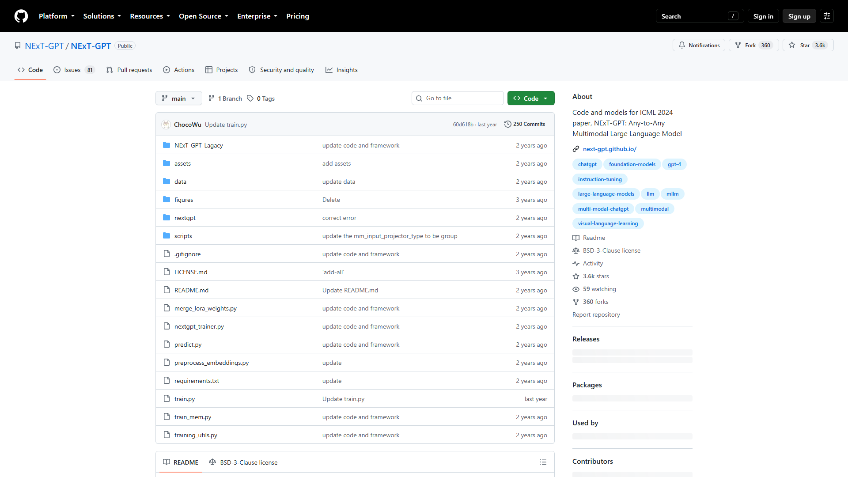
Task: Click the Sign in button
Action: [x=763, y=16]
